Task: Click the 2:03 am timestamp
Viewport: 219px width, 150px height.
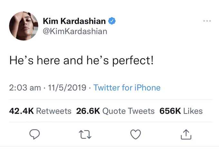Action: click(25, 88)
